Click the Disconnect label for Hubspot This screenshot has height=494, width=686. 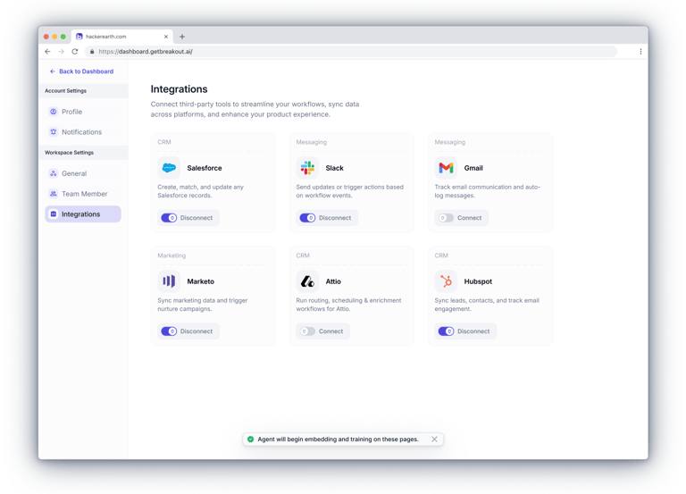tap(473, 331)
